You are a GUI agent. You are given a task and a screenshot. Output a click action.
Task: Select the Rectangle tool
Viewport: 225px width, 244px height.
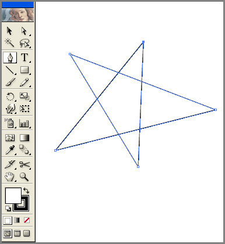click(24, 70)
